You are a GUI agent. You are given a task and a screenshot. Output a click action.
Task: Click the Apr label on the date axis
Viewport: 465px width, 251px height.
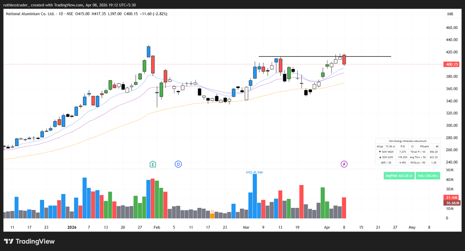(327, 227)
